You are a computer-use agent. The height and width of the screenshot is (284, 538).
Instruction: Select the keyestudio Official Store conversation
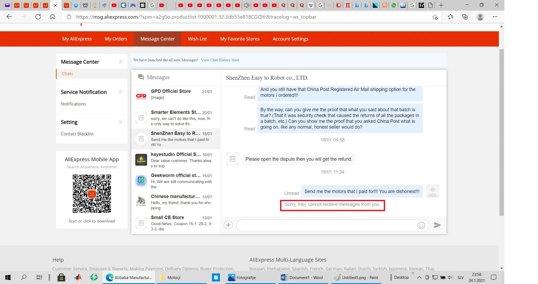175,160
